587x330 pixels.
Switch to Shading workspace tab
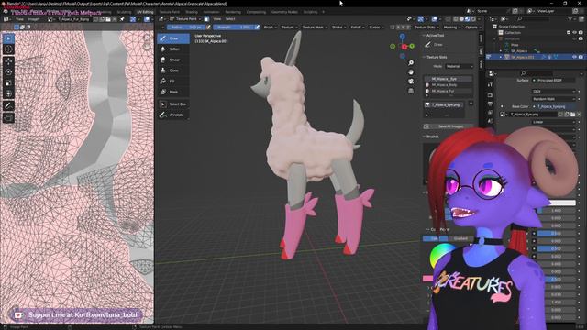[192, 12]
